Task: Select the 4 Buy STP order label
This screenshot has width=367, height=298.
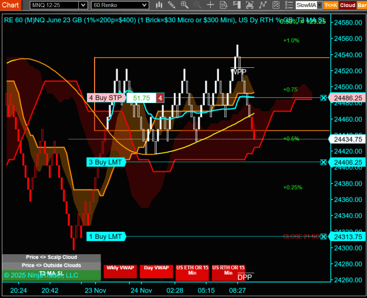Action: tap(106, 98)
